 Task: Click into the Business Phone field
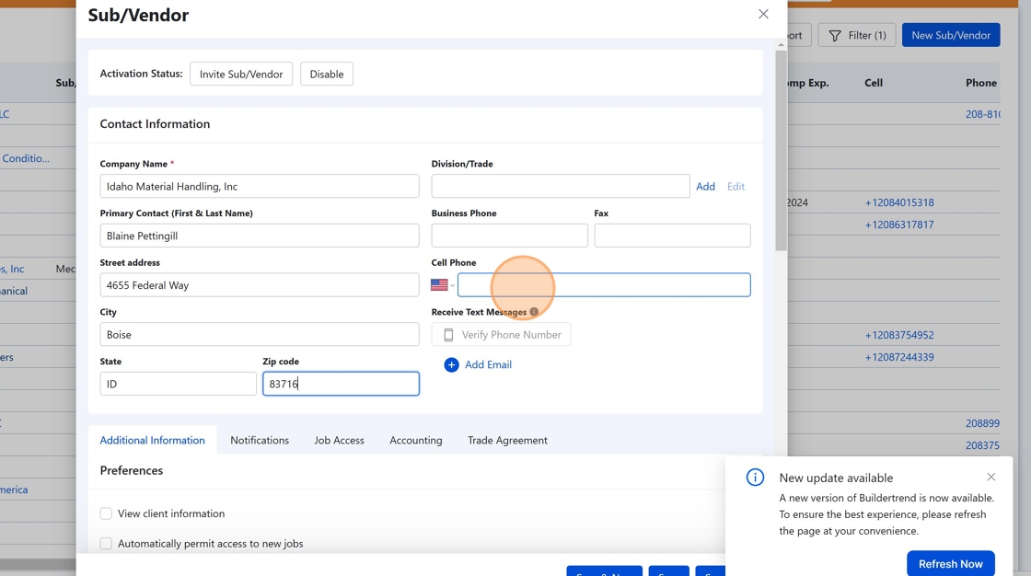(x=509, y=236)
